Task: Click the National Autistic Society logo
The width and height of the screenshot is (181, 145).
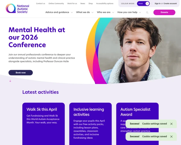Action: click(17, 8)
